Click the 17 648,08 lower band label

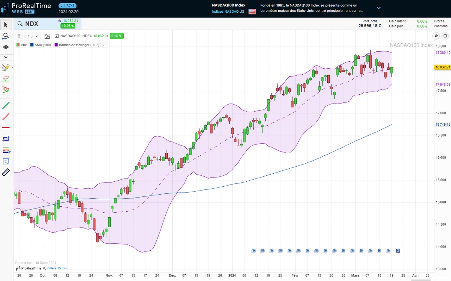click(443, 85)
